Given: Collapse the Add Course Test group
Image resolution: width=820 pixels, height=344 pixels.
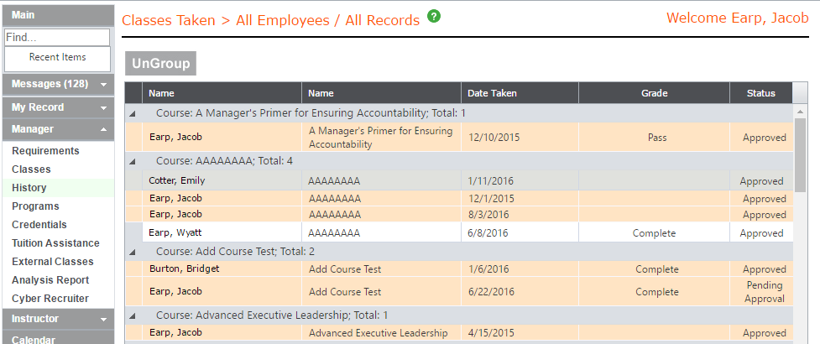Looking at the screenshot, I should click(133, 252).
